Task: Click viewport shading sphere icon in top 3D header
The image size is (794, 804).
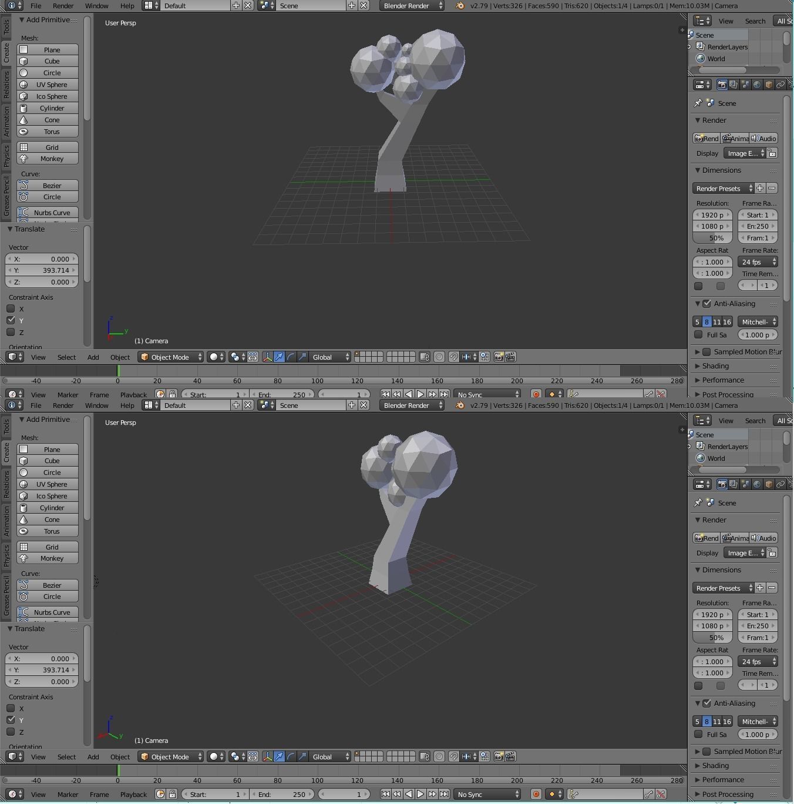Action: tap(216, 357)
